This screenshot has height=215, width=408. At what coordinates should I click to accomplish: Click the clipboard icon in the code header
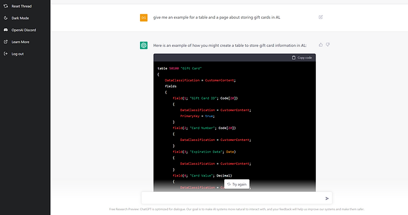[293, 58]
